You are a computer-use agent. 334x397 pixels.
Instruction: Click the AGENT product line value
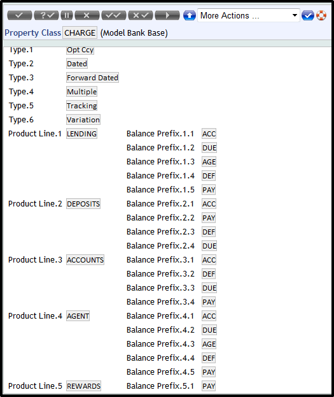pyautogui.click(x=78, y=316)
